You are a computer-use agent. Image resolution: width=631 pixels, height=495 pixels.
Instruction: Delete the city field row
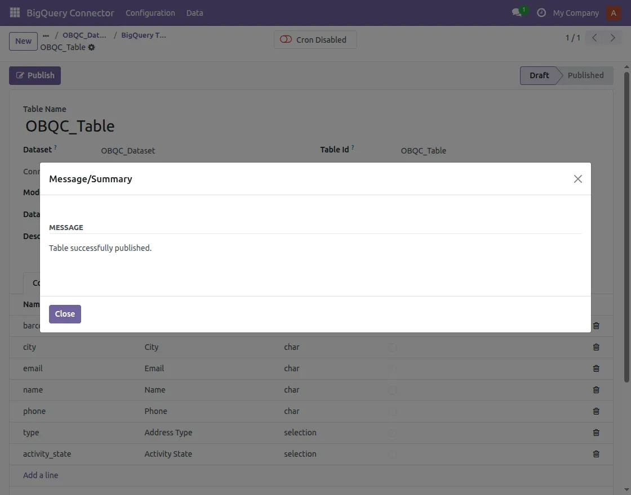pyautogui.click(x=596, y=347)
